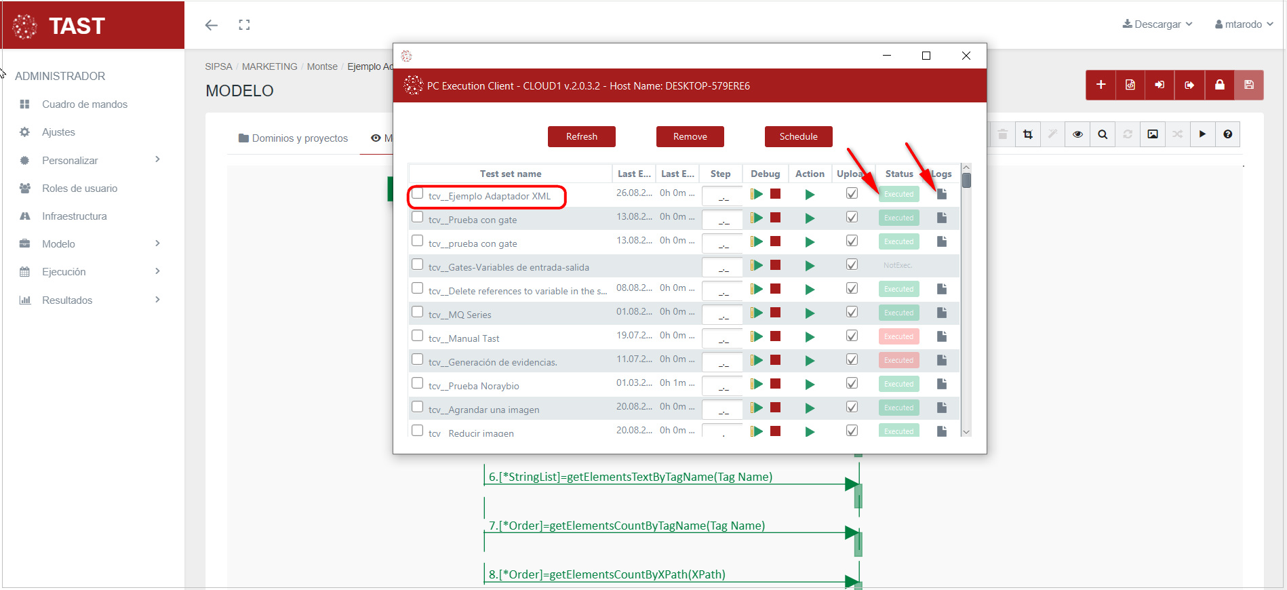Click the image icon in model toolbar

(x=1153, y=134)
